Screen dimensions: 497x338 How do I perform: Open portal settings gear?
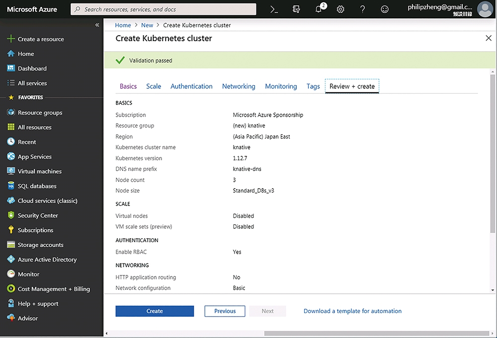click(340, 9)
